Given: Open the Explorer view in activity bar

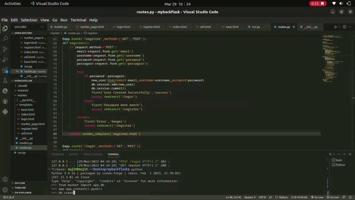Looking at the screenshot, I should tap(5, 28).
